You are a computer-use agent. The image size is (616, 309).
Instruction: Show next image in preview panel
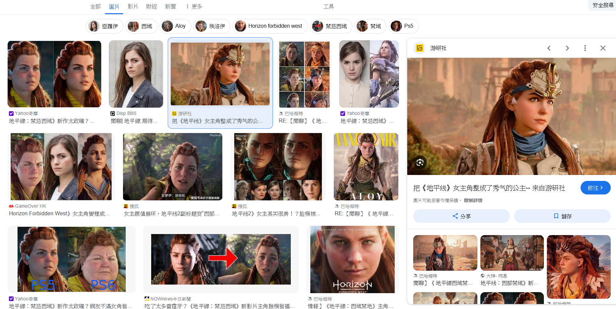(x=567, y=48)
